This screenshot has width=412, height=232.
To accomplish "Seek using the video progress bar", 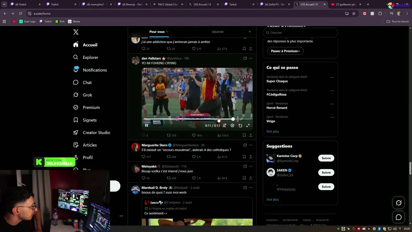I will pyautogui.click(x=197, y=119).
